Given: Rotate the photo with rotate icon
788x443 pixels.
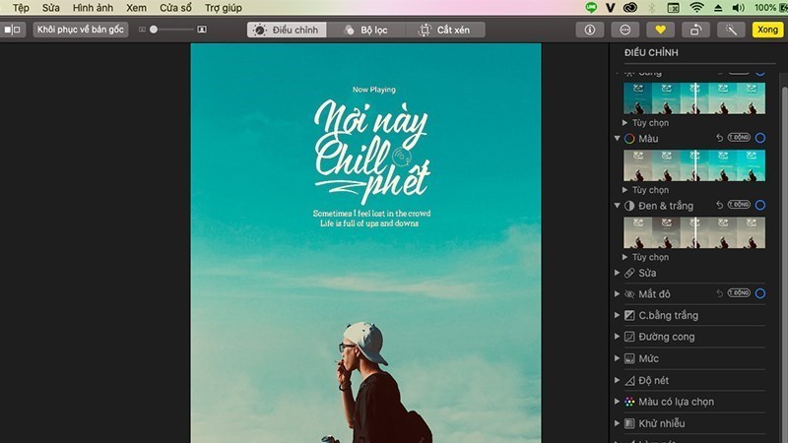Looking at the screenshot, I should (x=695, y=30).
